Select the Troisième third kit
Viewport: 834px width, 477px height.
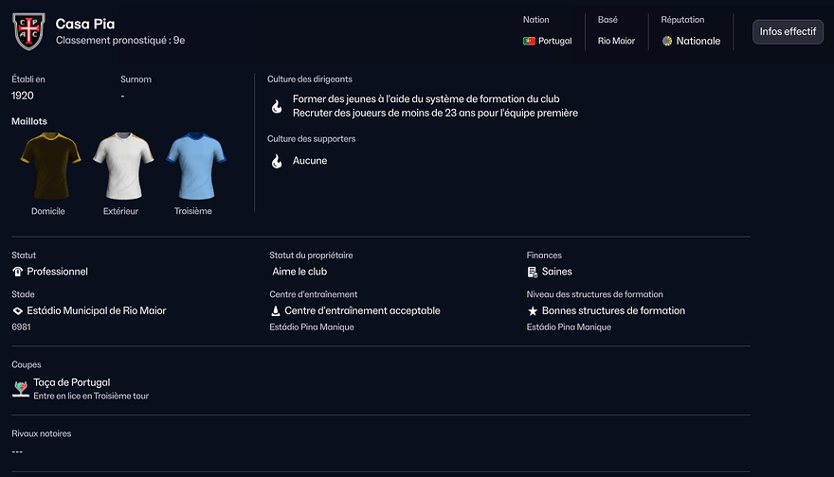(193, 166)
